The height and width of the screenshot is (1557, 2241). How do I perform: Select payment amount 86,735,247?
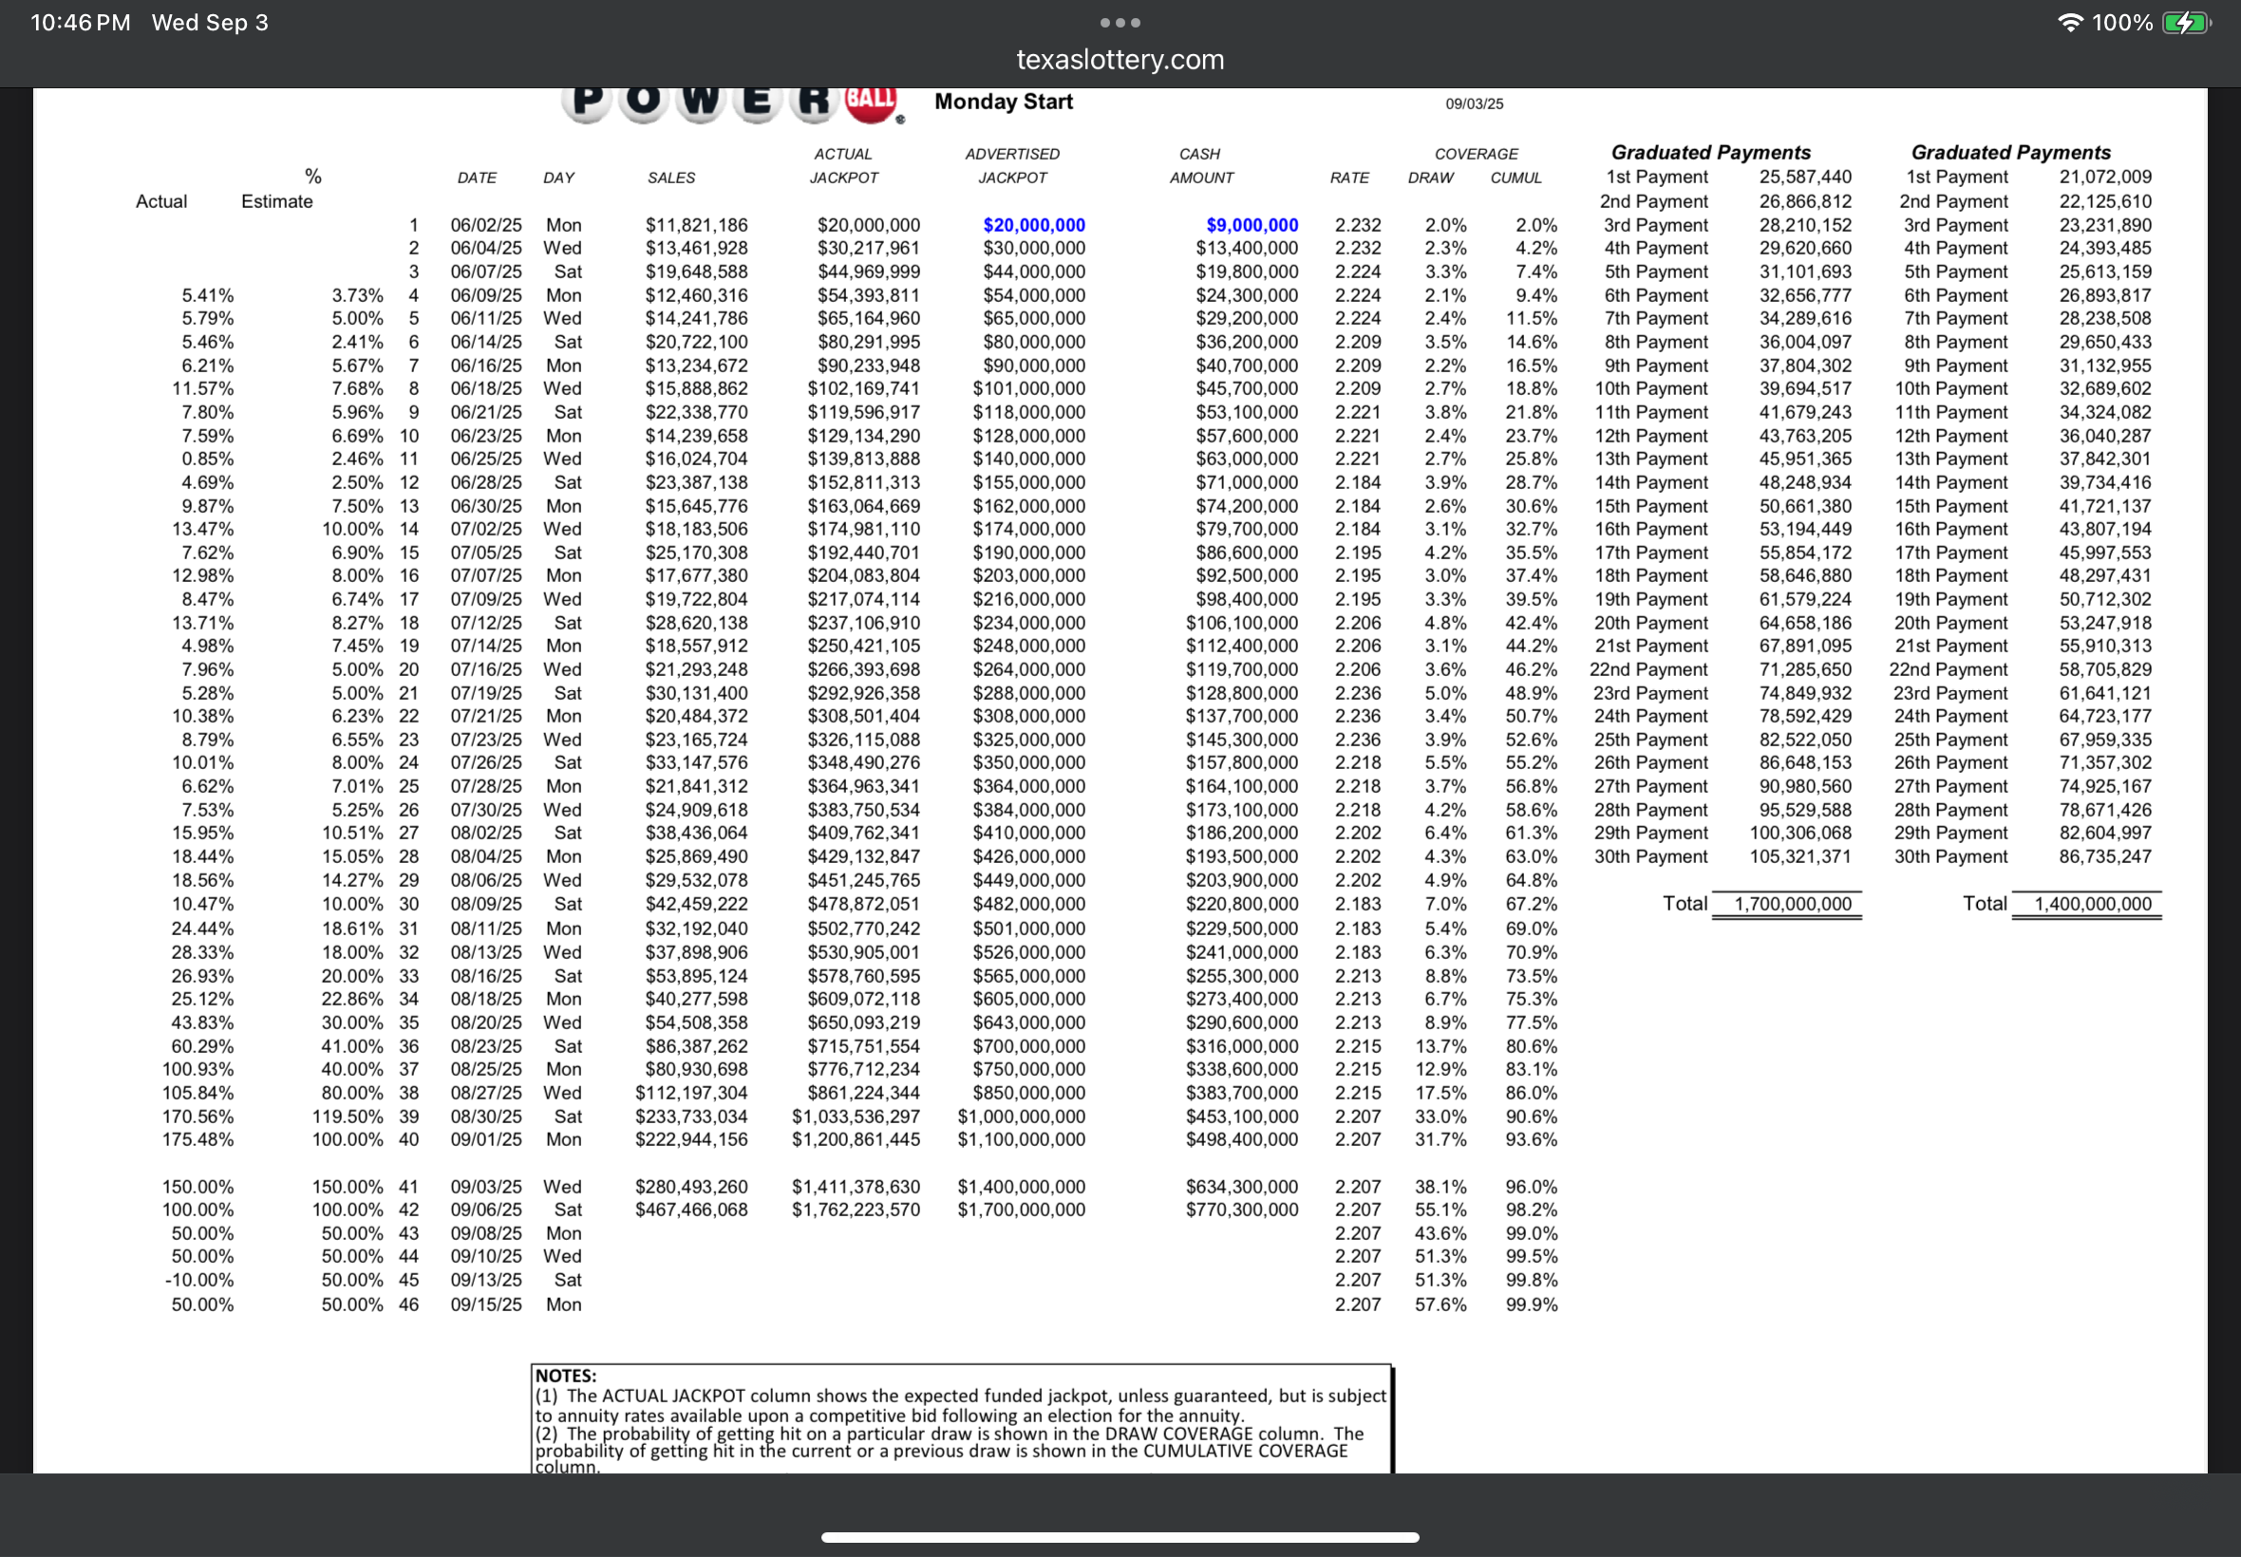[2105, 856]
